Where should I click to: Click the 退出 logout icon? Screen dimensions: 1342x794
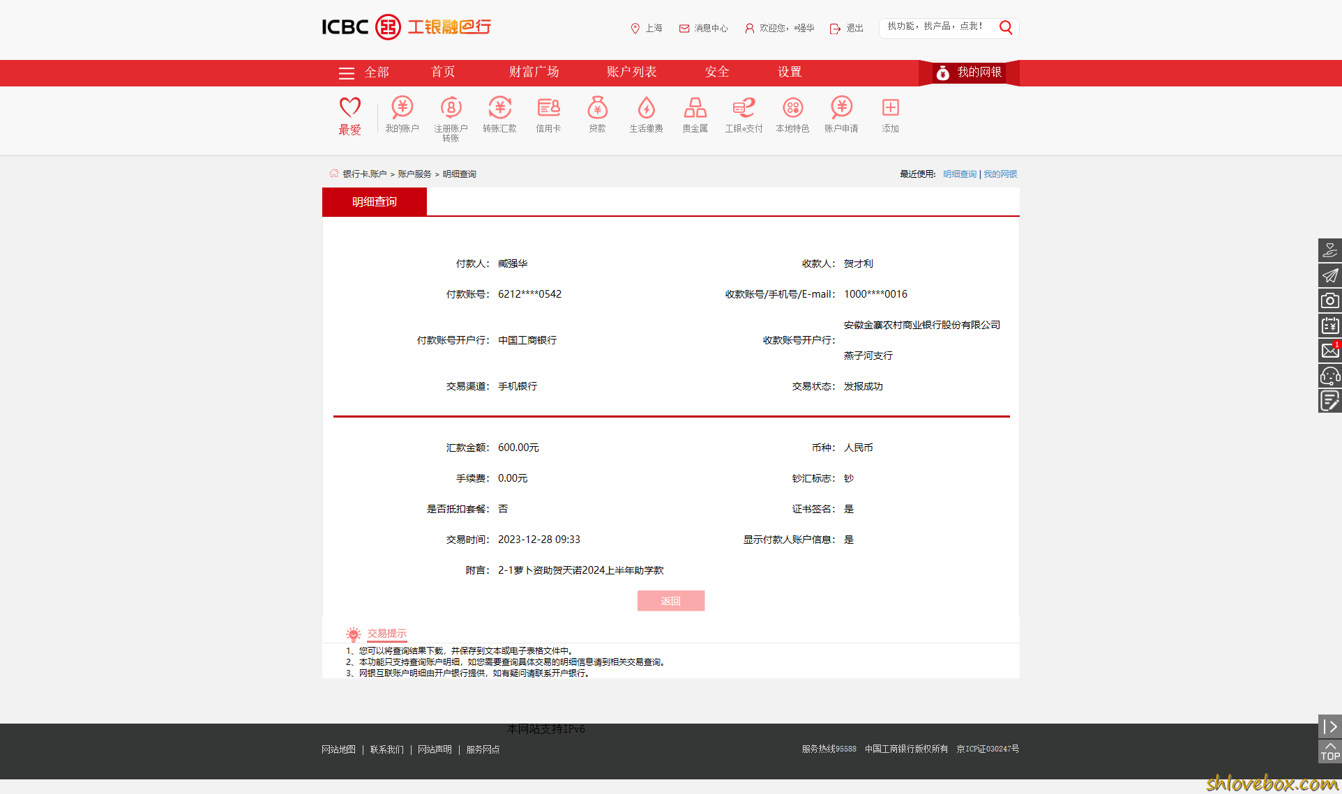835,29
